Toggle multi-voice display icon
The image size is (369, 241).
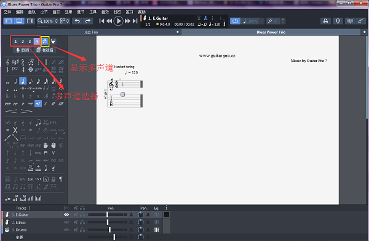coord(45,42)
